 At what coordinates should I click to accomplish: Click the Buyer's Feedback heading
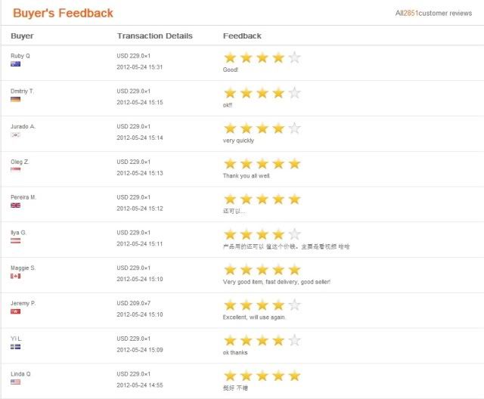(63, 13)
